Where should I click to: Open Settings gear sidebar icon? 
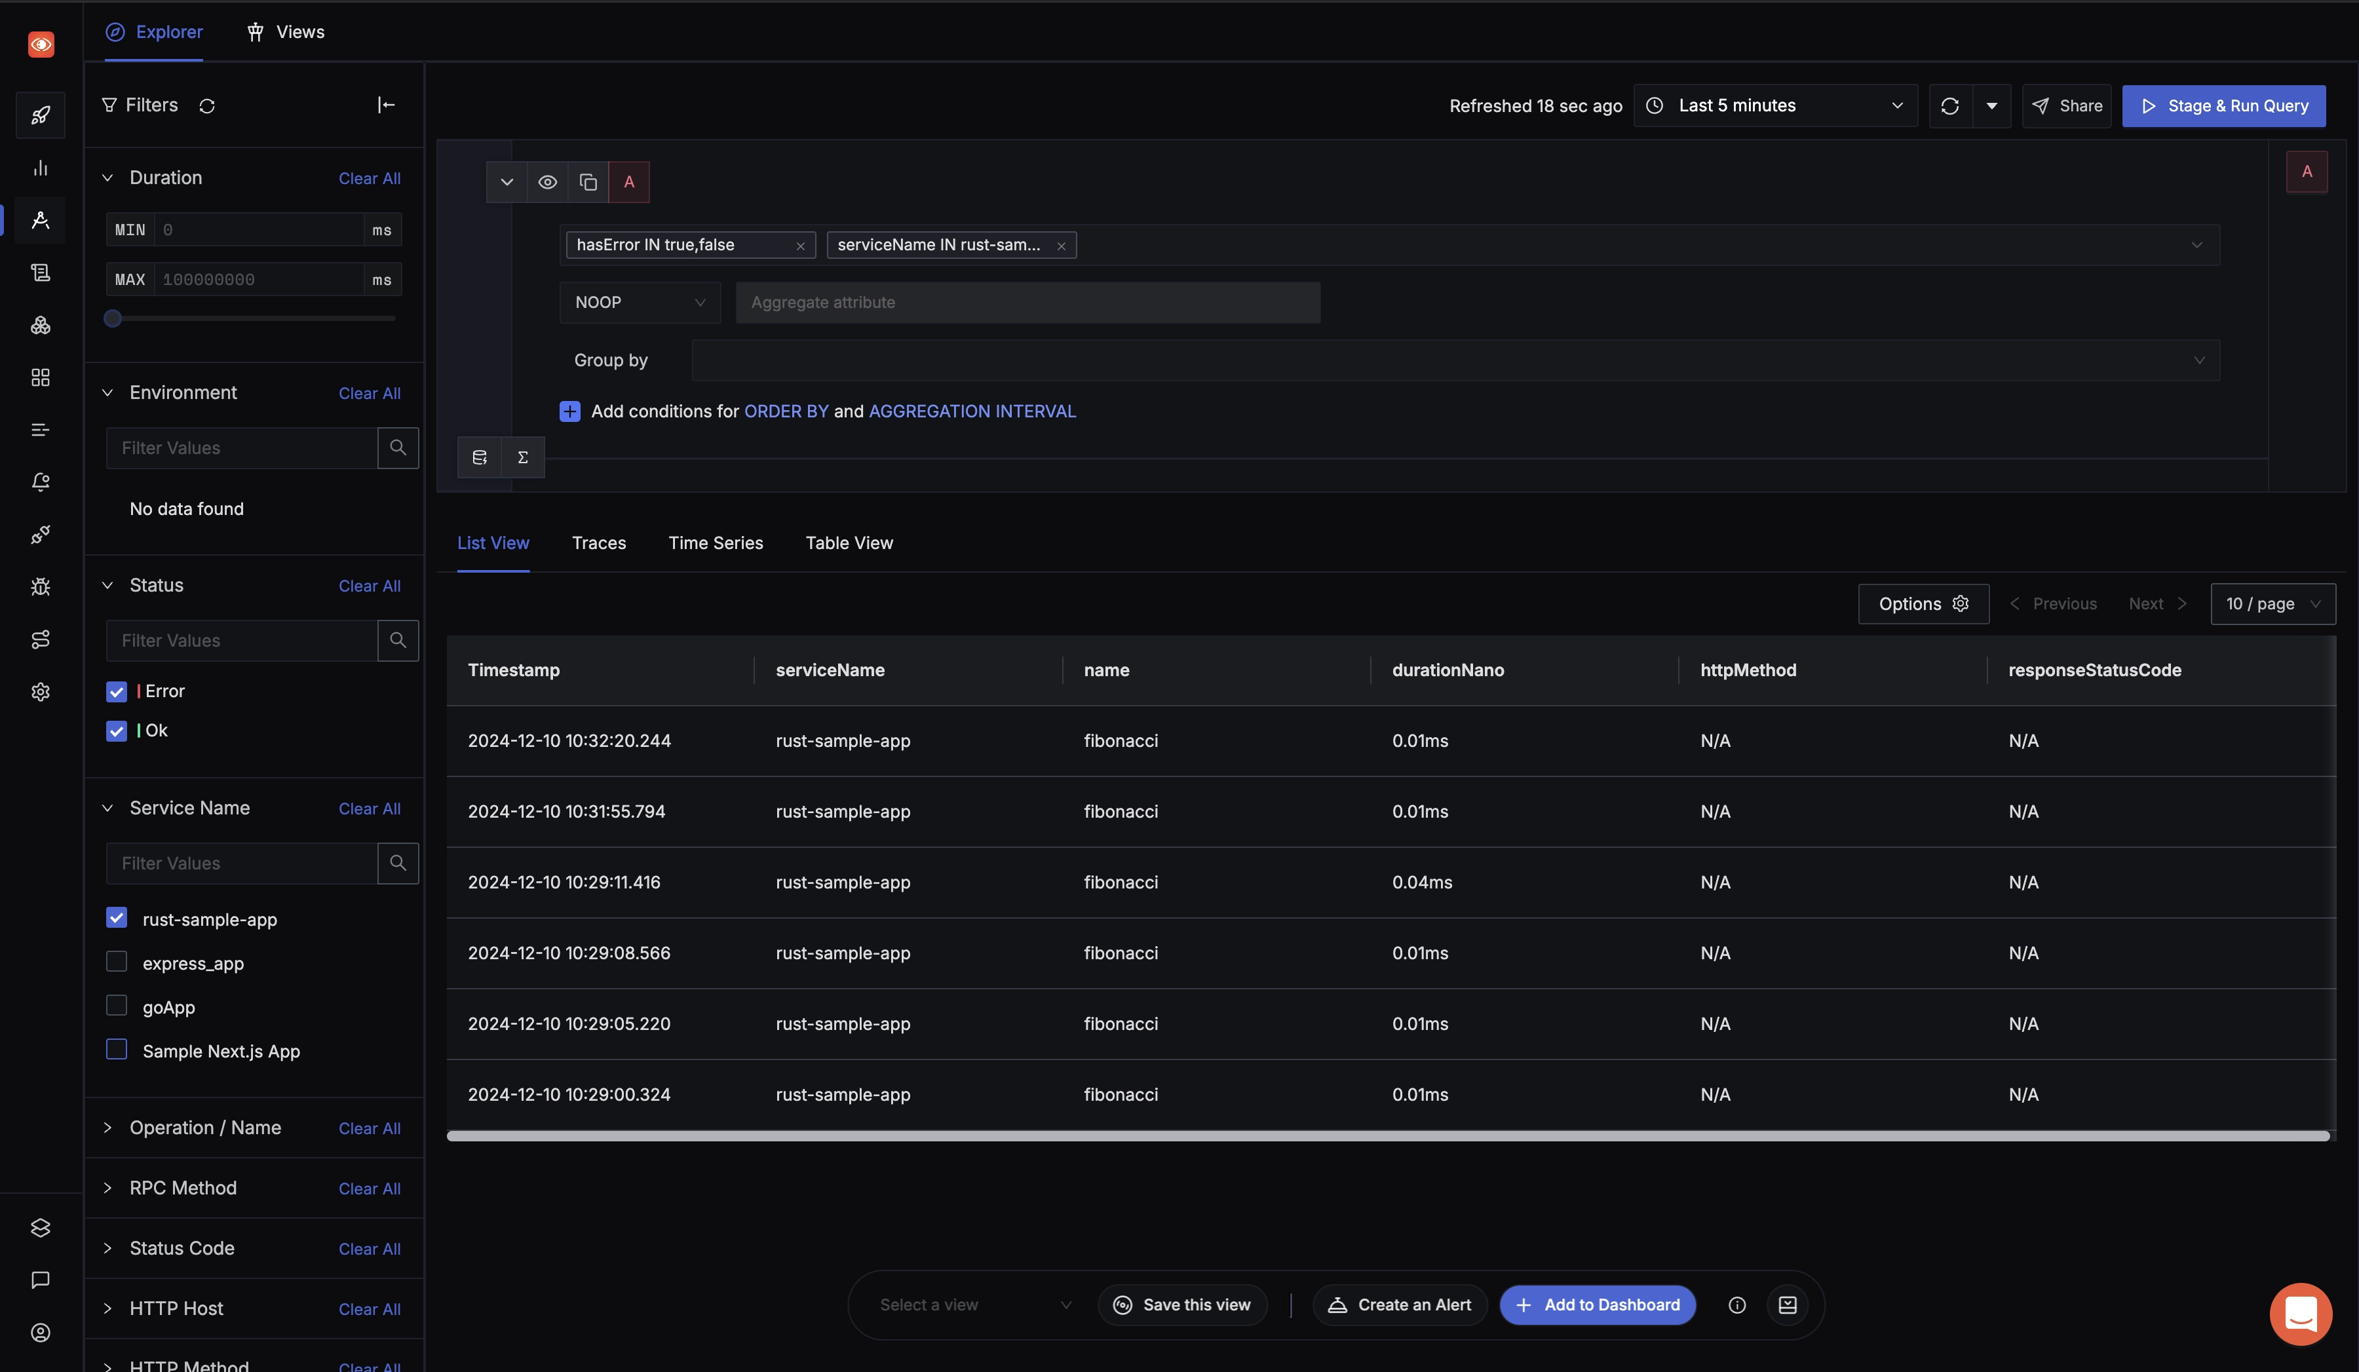pos(40,692)
